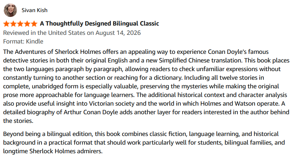The width and height of the screenshot is (296, 156).
Task: Click the word Kindle after Format
Action: click(35, 41)
